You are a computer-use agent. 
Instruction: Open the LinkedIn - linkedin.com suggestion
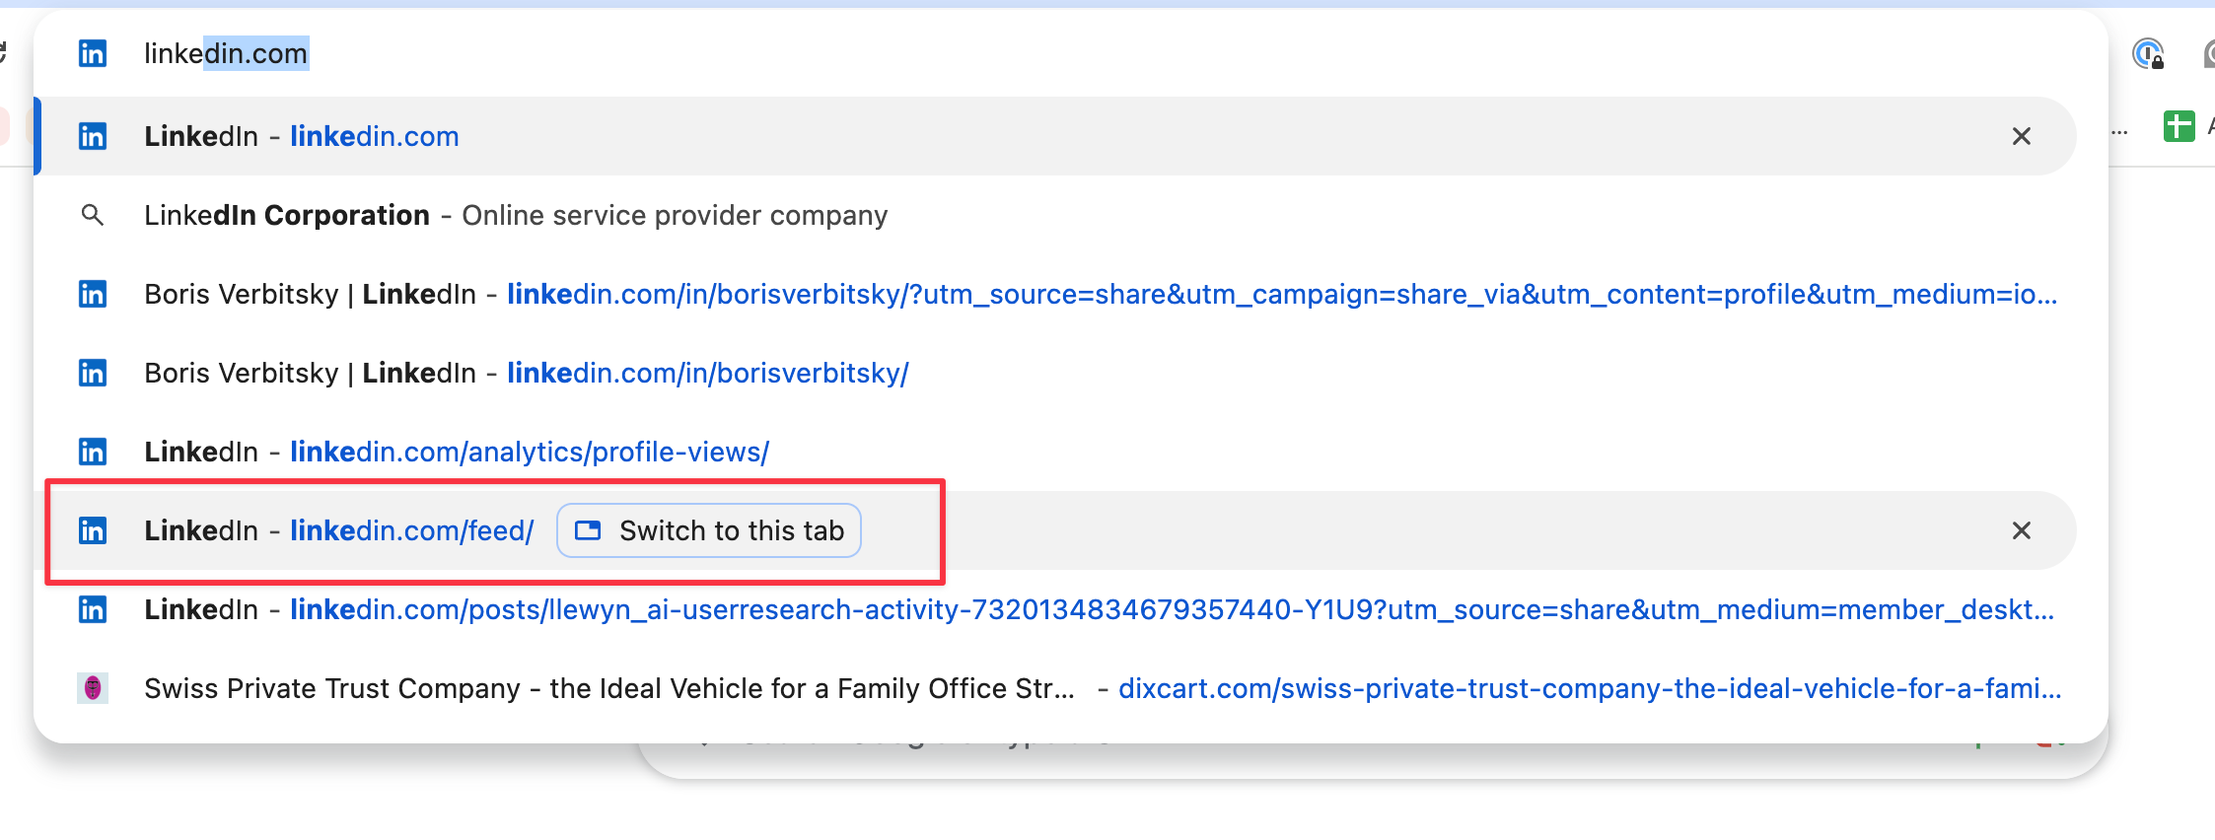click(1055, 136)
